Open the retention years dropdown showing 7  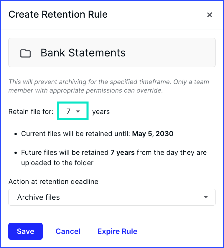[73, 111]
